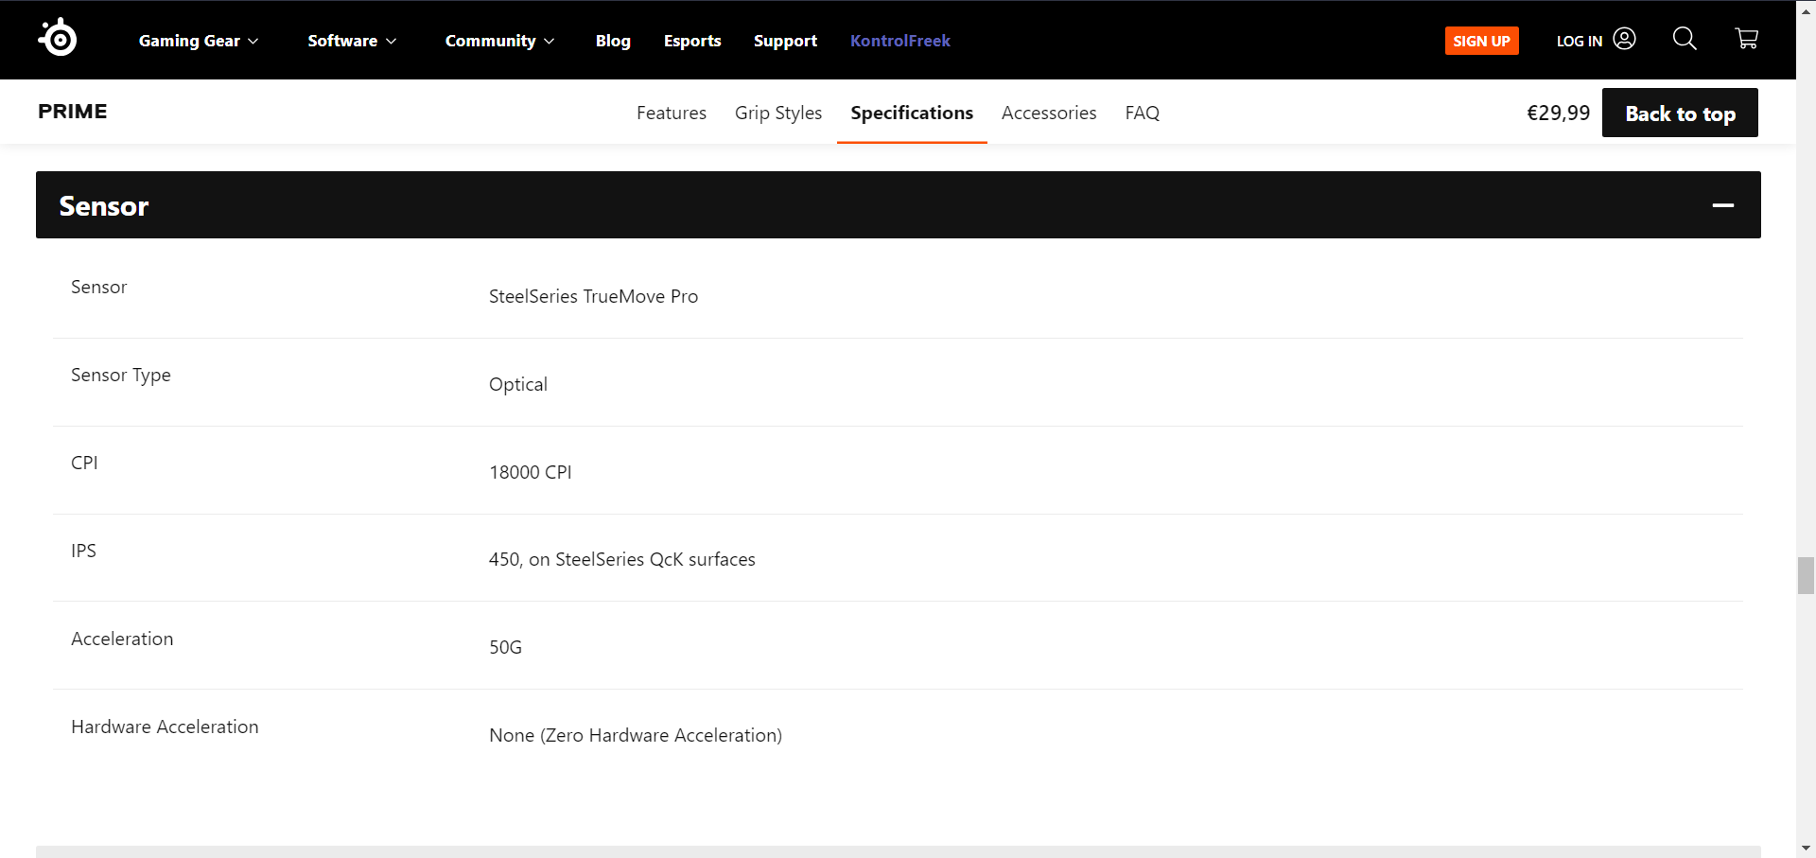
Task: Click the Hardware Acceleration row label
Action: point(165,727)
